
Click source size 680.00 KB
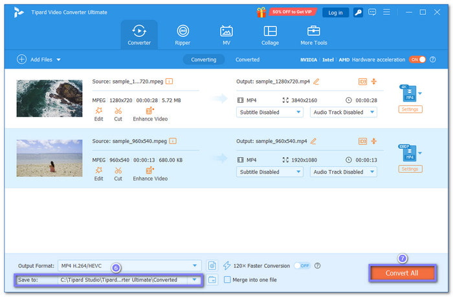point(170,160)
